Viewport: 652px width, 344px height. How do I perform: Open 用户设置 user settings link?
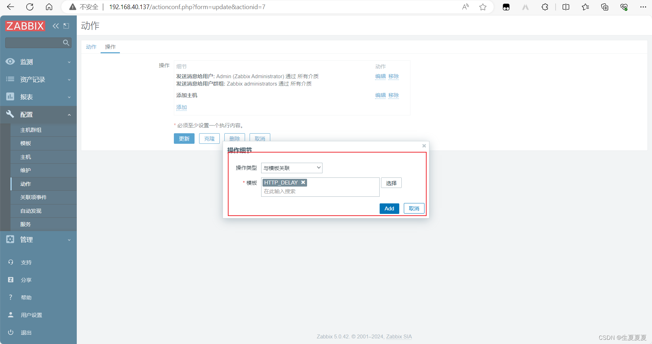pyautogui.click(x=32, y=315)
